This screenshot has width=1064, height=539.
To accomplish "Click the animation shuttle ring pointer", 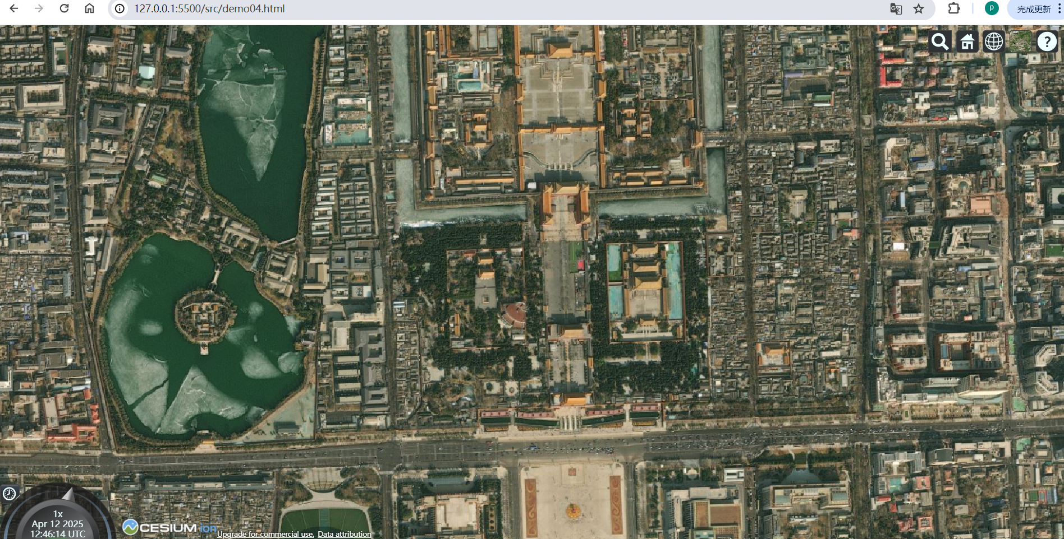I will (68, 494).
